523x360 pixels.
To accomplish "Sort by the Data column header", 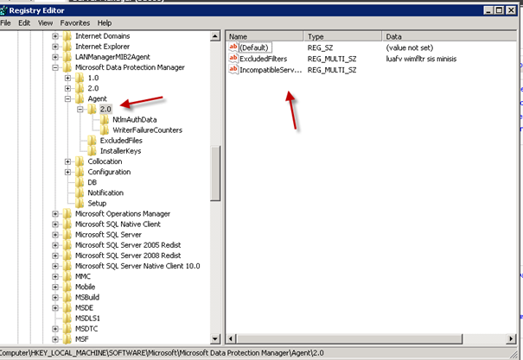I will pos(449,36).
